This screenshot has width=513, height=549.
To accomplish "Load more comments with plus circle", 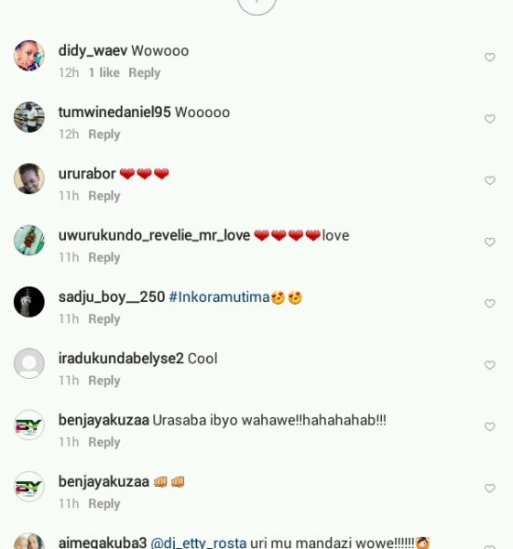I will click(x=256, y=5).
